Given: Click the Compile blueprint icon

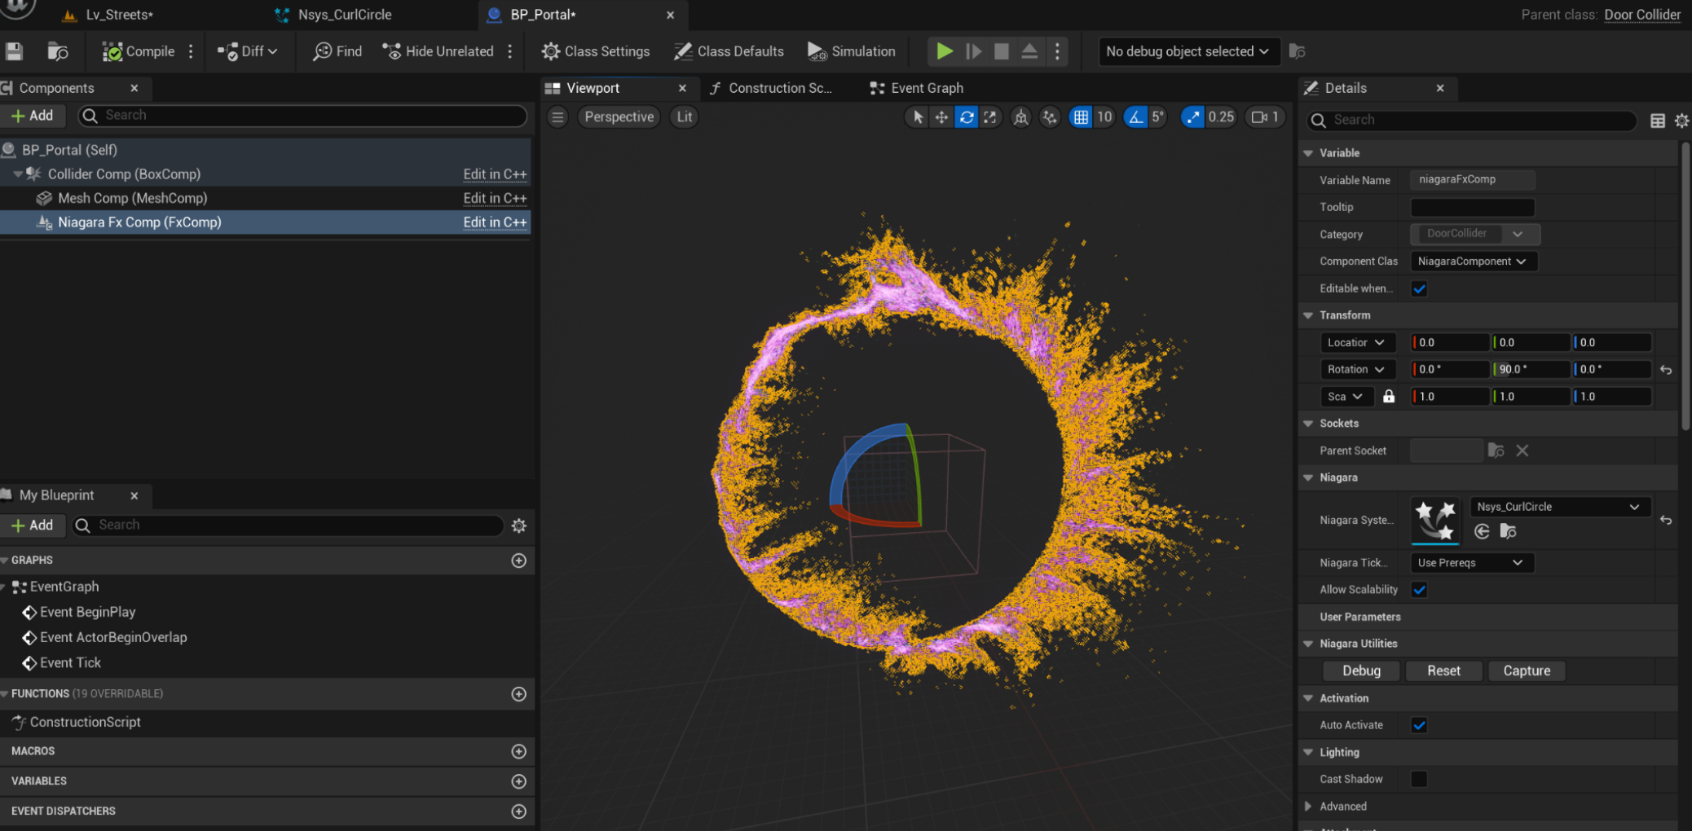Looking at the screenshot, I should click(112, 51).
